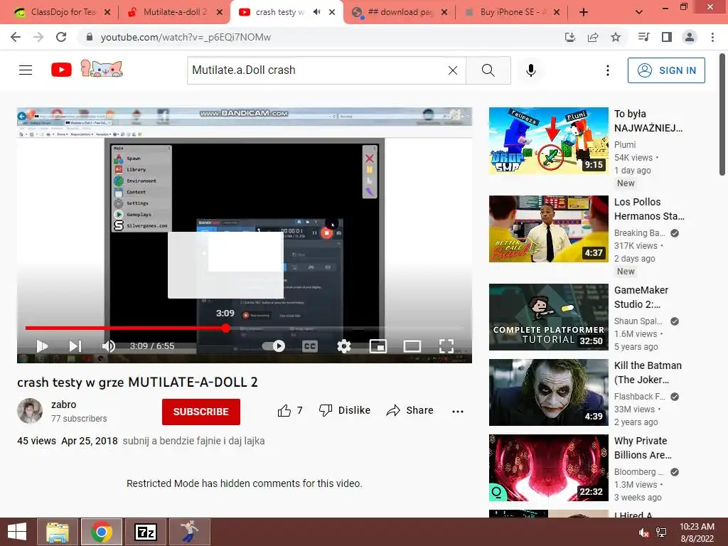The width and height of the screenshot is (728, 546).
Task: Toggle the Chrome side panel
Action: [x=667, y=37]
